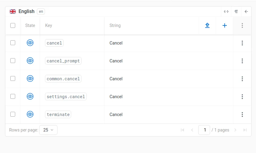This screenshot has width=256, height=153.
Task: Open the three-dot menu for cancel_prompt row
Action: click(x=242, y=61)
